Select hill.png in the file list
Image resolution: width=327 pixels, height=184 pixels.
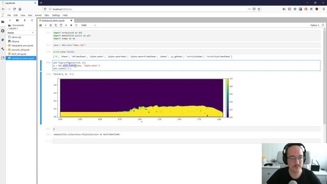click(x=21, y=41)
